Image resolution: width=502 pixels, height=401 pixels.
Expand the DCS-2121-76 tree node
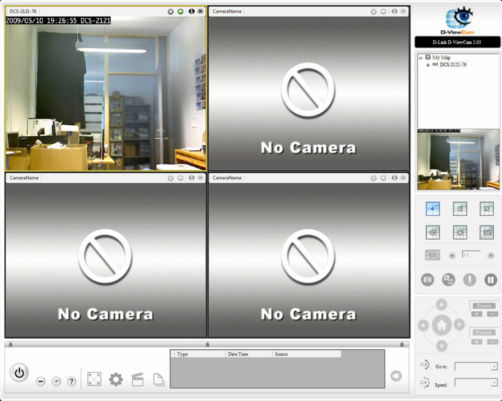(428, 65)
